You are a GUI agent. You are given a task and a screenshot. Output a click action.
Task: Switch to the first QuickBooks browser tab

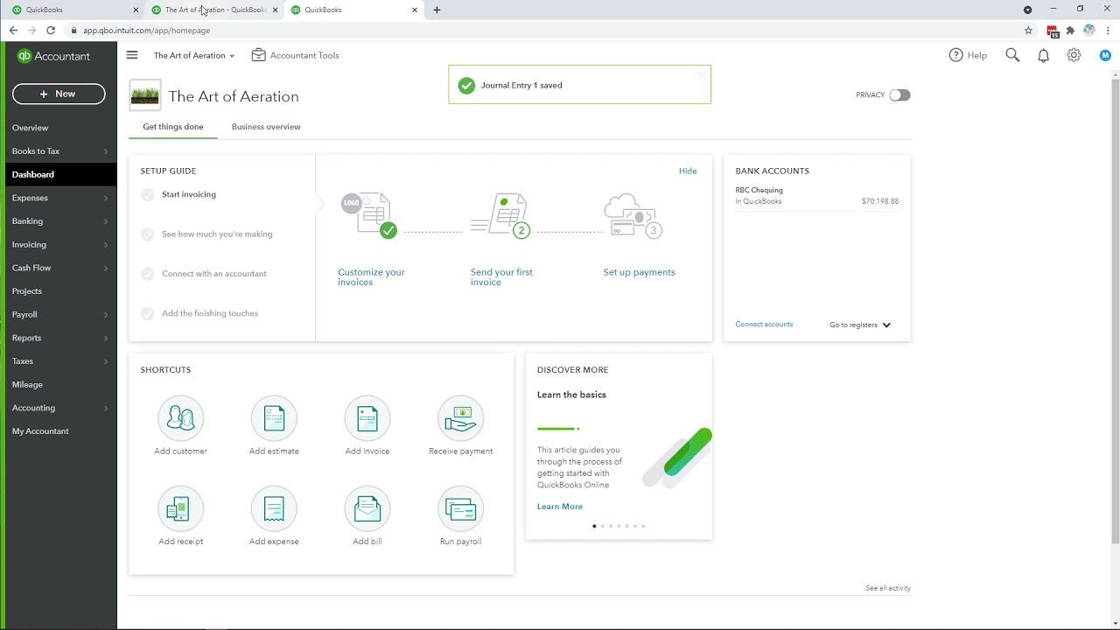tap(74, 10)
